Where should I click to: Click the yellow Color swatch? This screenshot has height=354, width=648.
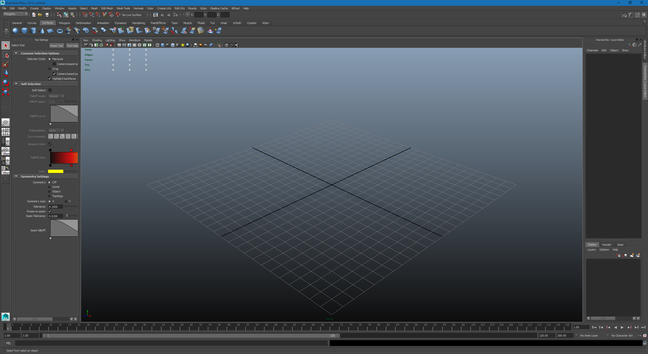pyautogui.click(x=56, y=171)
